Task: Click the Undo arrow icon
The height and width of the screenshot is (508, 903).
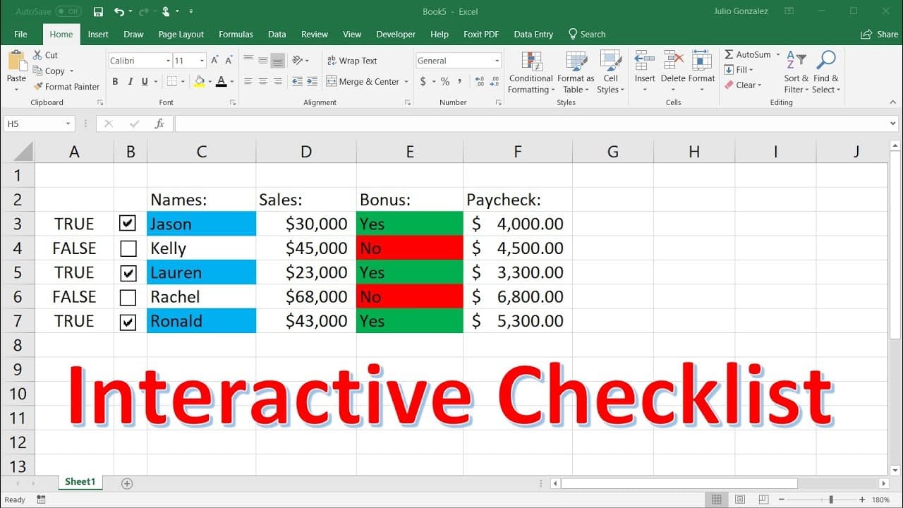Action: point(119,11)
